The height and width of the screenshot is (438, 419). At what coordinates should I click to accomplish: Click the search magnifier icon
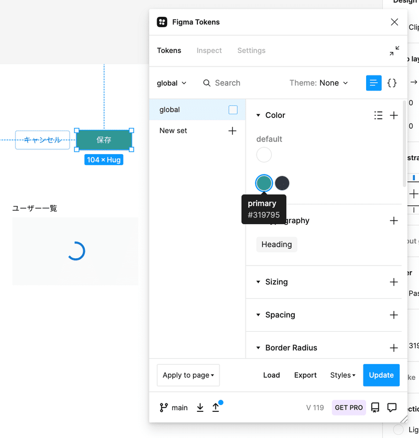pos(207,83)
